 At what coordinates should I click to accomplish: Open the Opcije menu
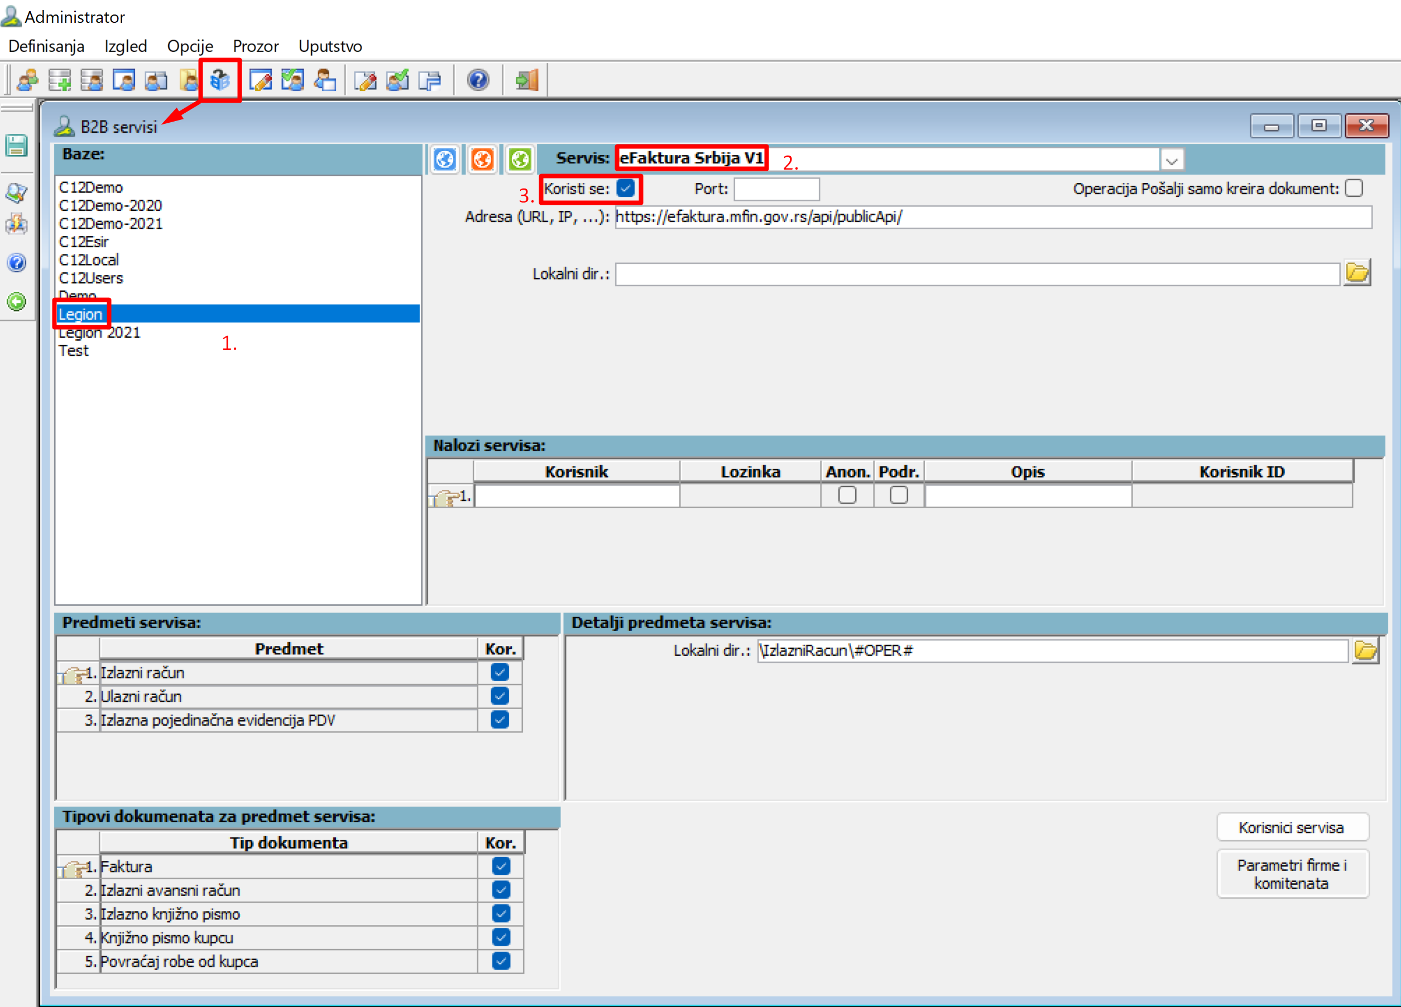(190, 46)
